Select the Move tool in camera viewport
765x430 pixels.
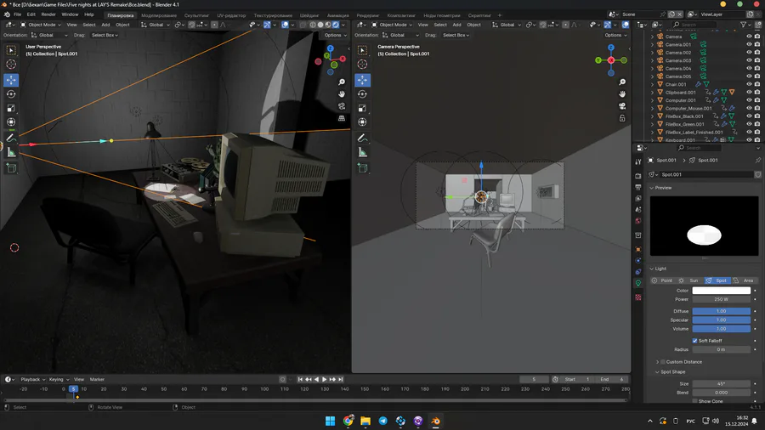[362, 80]
